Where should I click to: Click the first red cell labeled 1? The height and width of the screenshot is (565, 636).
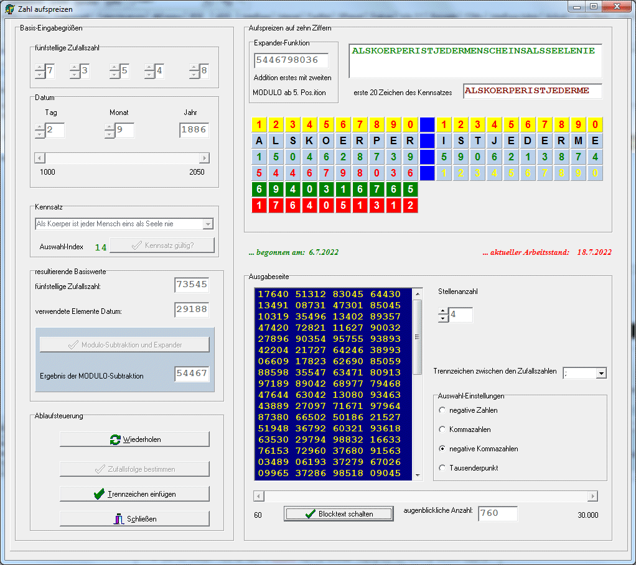click(259, 205)
